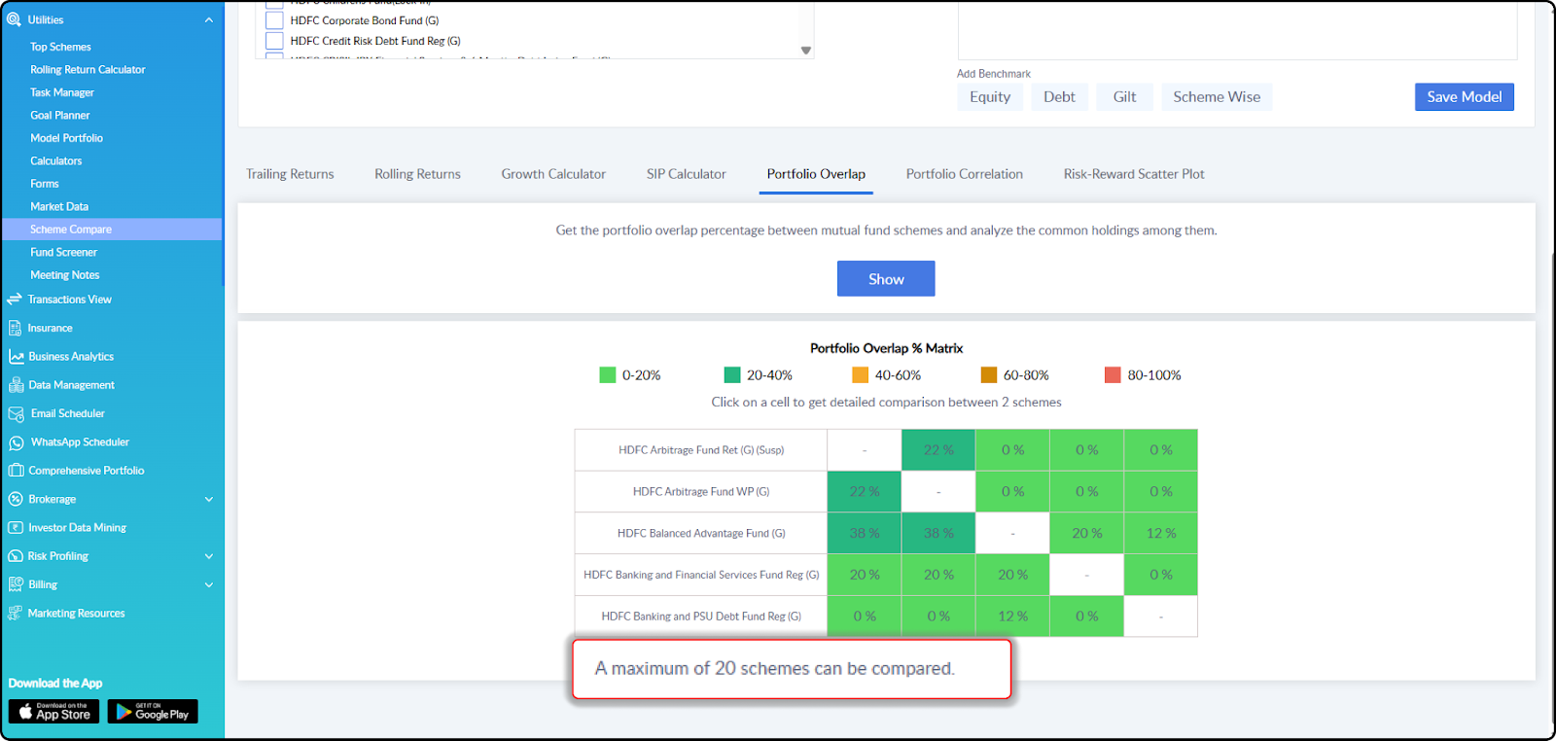Click the Transactions View arrows icon
1556x741 pixels.
(x=15, y=300)
